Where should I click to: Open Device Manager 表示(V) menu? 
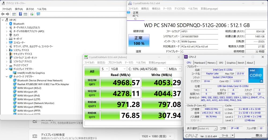[x=30, y=9]
